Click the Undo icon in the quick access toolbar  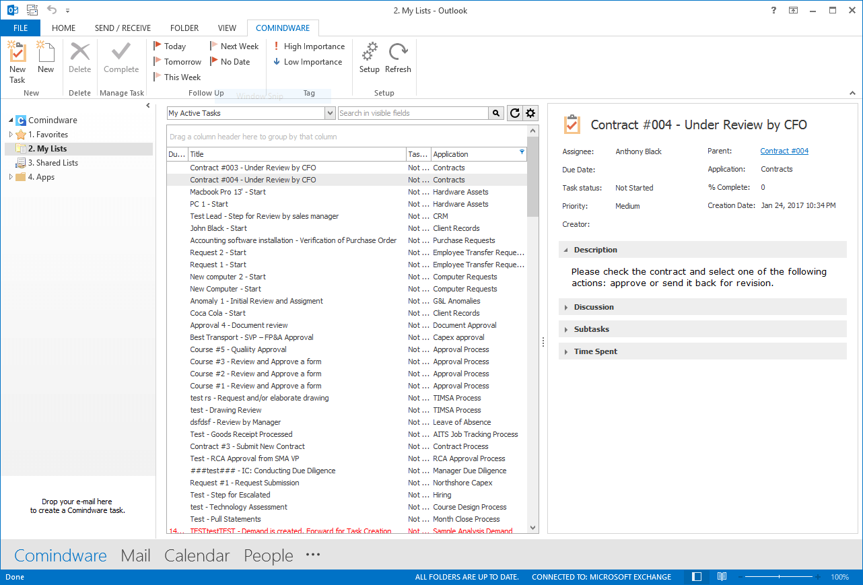52,10
